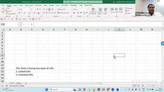This screenshot has height=92, width=164.
Task: Open the Calibri font name dropdown
Action: click(x=30, y=9)
